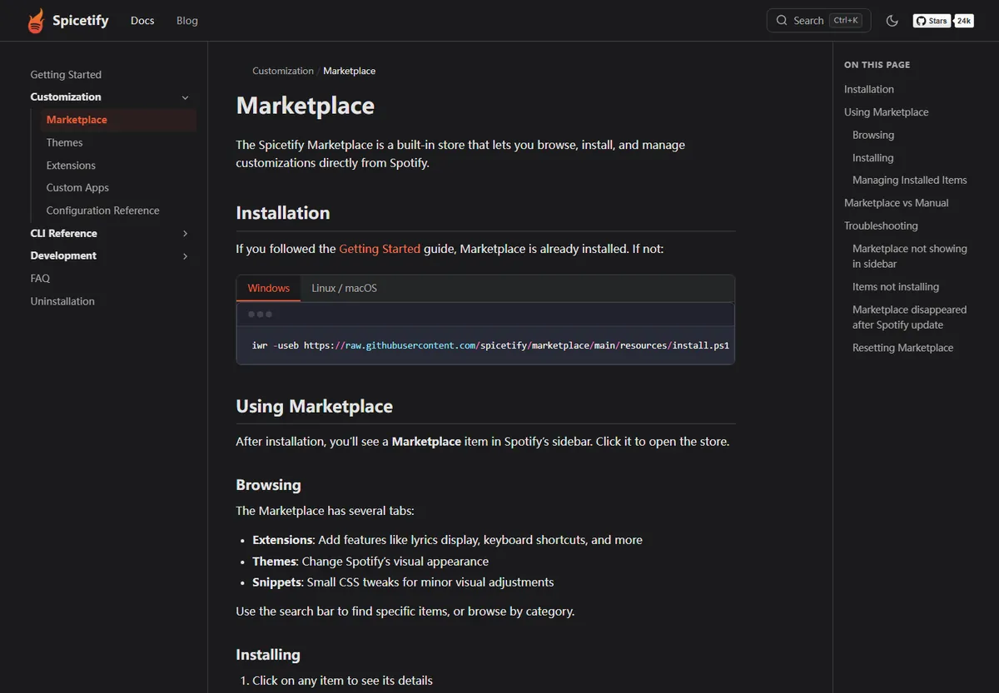Open Configuration Reference in sidebar
The image size is (999, 693).
coord(102,211)
